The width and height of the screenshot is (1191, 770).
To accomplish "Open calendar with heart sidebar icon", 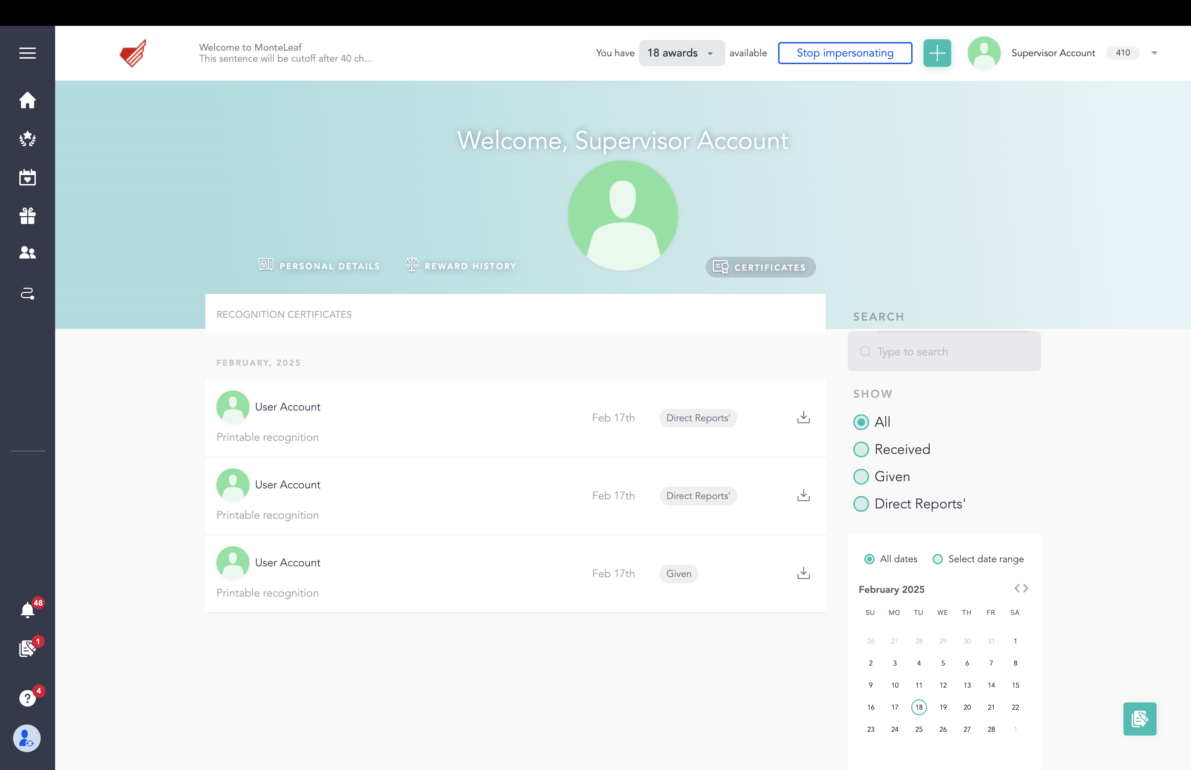I will pos(28,177).
